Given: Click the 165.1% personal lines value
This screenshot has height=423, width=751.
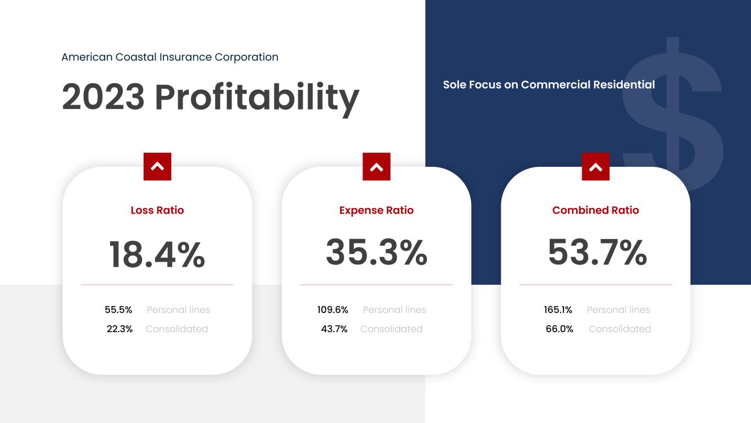Looking at the screenshot, I should [558, 310].
